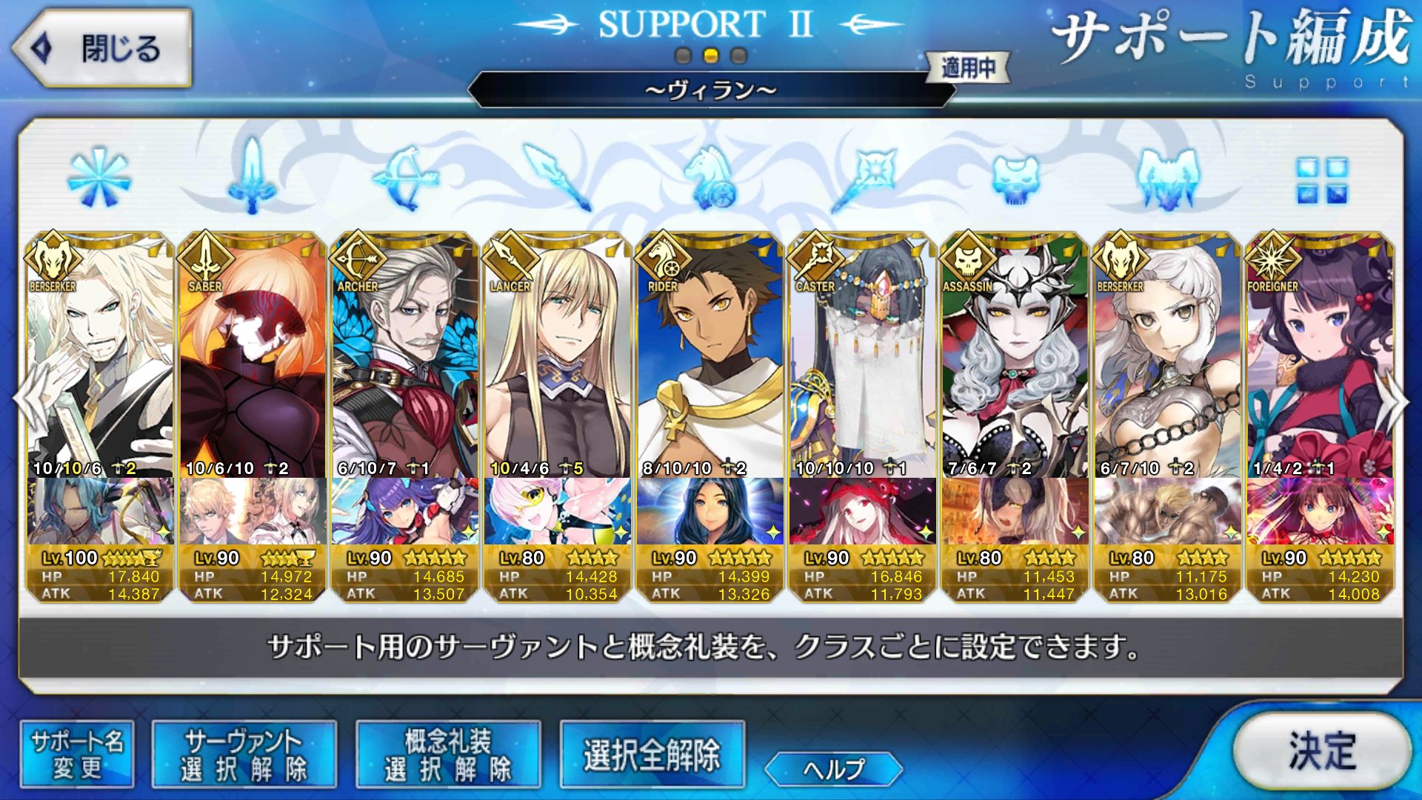Select the All-class snowflake icon

[x=99, y=177]
